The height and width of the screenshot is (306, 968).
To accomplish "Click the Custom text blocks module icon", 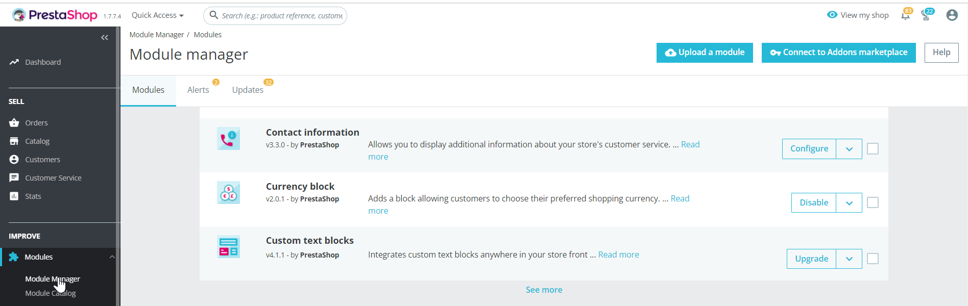I will 228,247.
